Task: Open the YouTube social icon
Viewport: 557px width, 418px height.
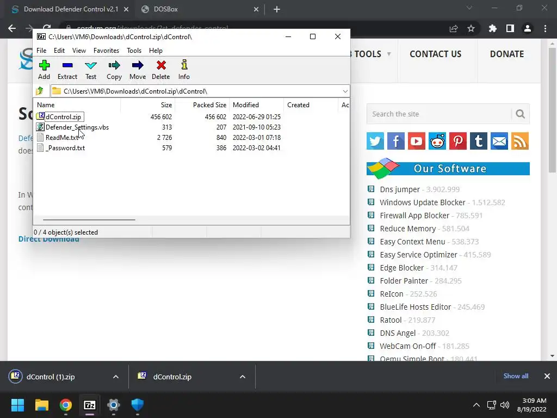Action: (416, 141)
